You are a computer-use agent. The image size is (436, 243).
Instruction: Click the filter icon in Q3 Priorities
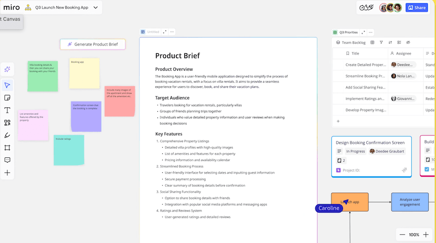pos(381,43)
